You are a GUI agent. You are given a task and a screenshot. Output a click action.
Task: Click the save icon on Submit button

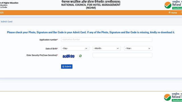tap(63, 67)
